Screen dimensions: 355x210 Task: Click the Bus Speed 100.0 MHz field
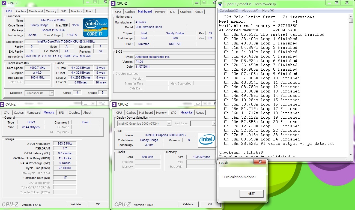click(x=38, y=78)
